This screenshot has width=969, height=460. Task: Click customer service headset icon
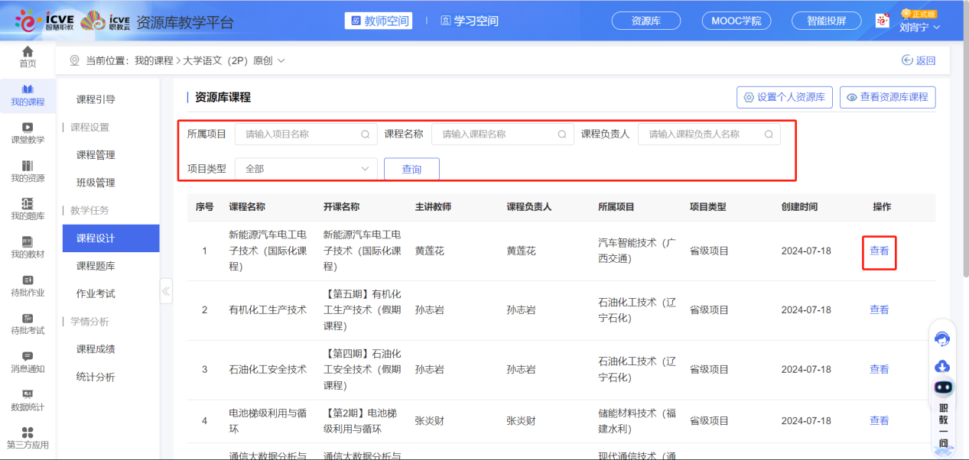click(x=942, y=339)
